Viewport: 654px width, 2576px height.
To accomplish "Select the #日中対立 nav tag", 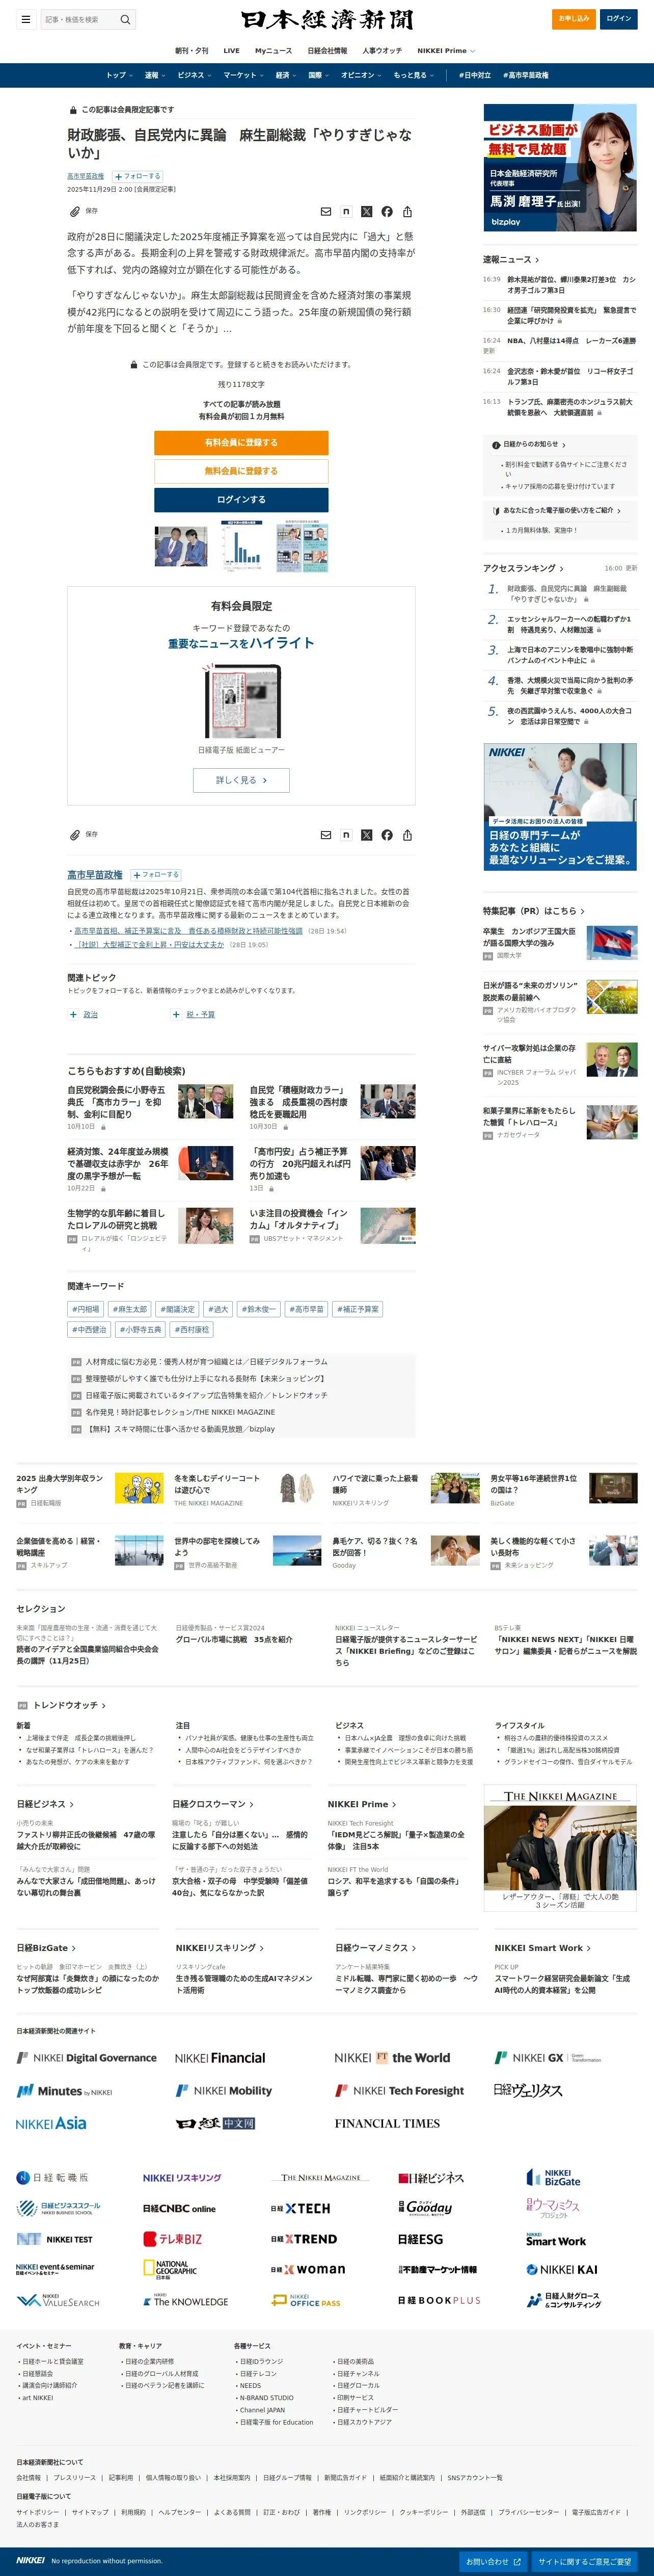I will [x=474, y=75].
